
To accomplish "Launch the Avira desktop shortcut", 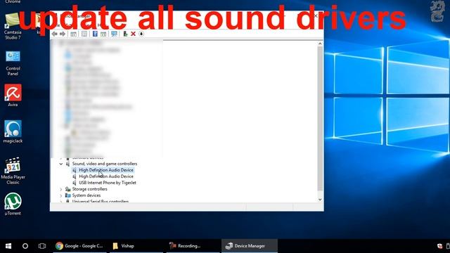I will [x=13, y=96].
